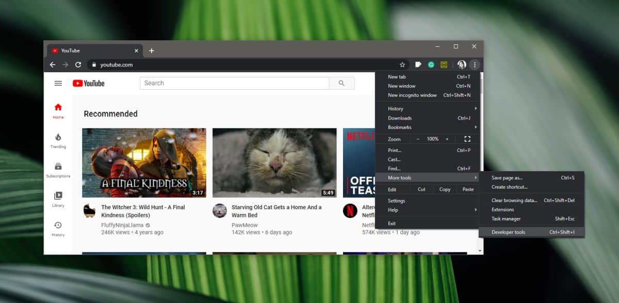Select Exit in the Chrome menu

click(x=428, y=224)
